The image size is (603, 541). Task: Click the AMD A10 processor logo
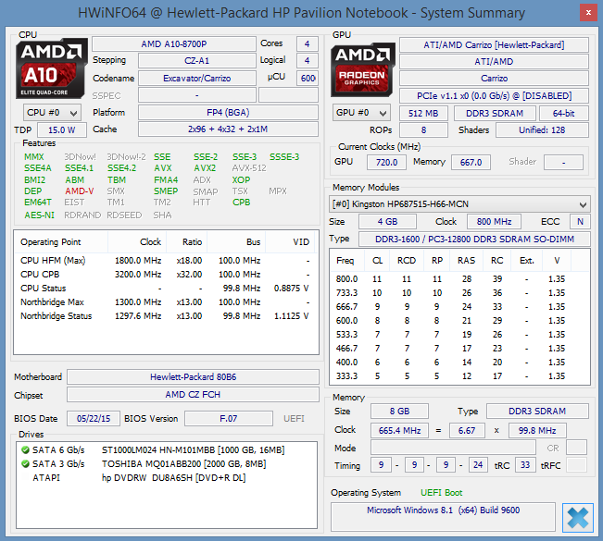52,68
